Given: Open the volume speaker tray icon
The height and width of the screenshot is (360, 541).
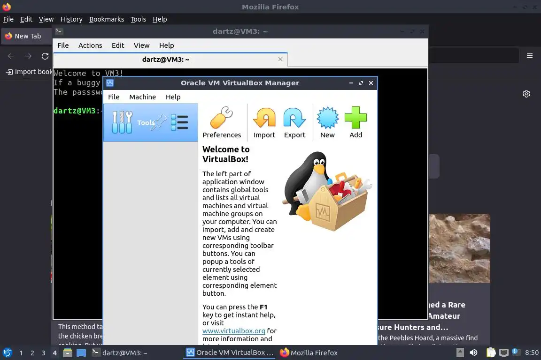Looking at the screenshot, I should (474, 352).
